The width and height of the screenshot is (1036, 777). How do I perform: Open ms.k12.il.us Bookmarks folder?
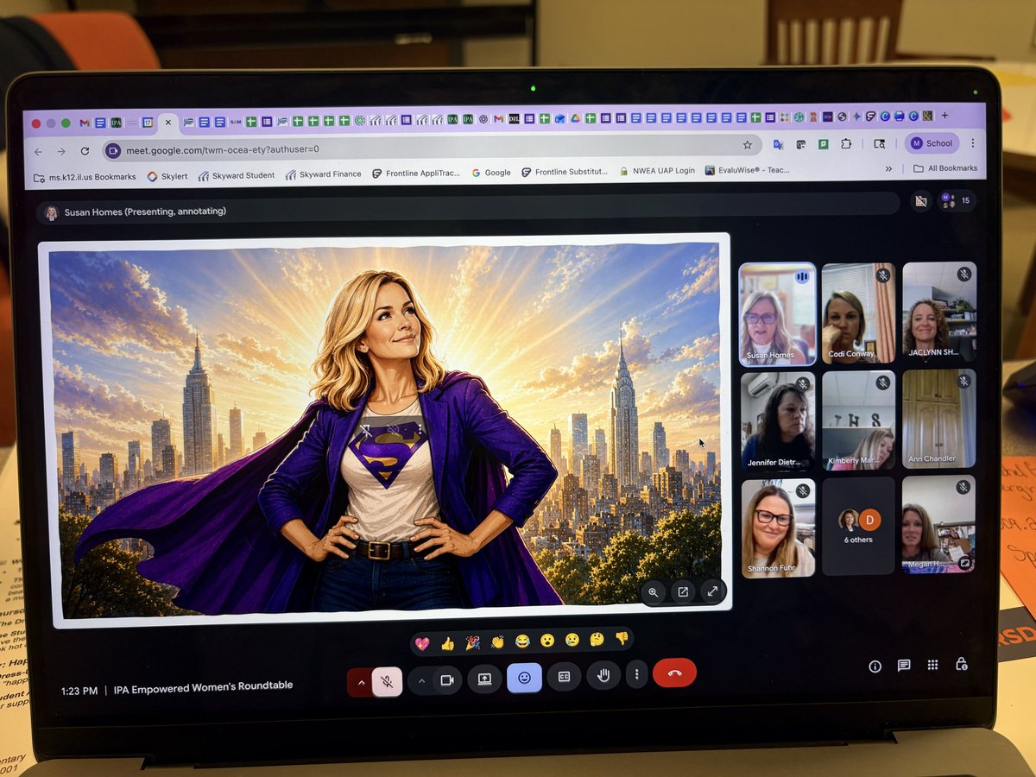[x=85, y=177]
